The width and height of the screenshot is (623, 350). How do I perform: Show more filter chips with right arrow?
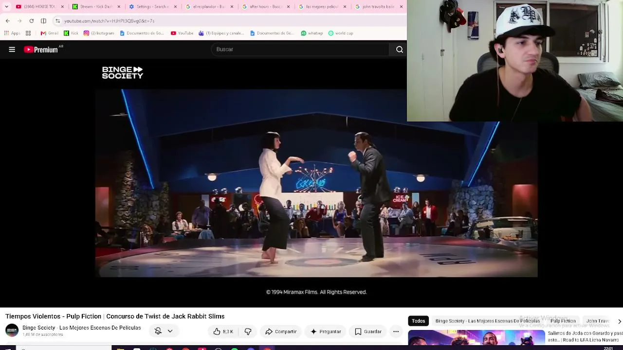[619, 321]
